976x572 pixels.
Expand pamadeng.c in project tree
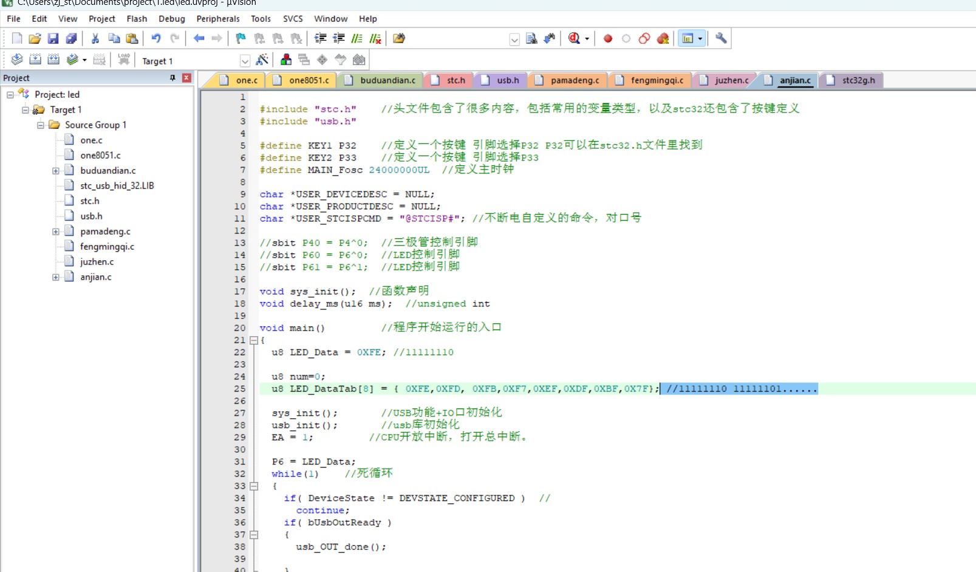[x=56, y=232]
